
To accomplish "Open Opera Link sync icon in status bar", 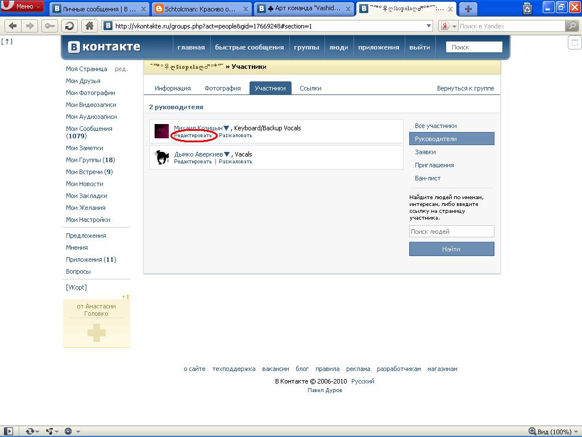I will 30,431.
